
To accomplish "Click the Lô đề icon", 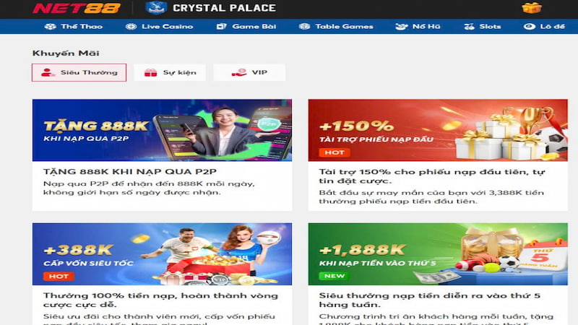I will 530,27.
